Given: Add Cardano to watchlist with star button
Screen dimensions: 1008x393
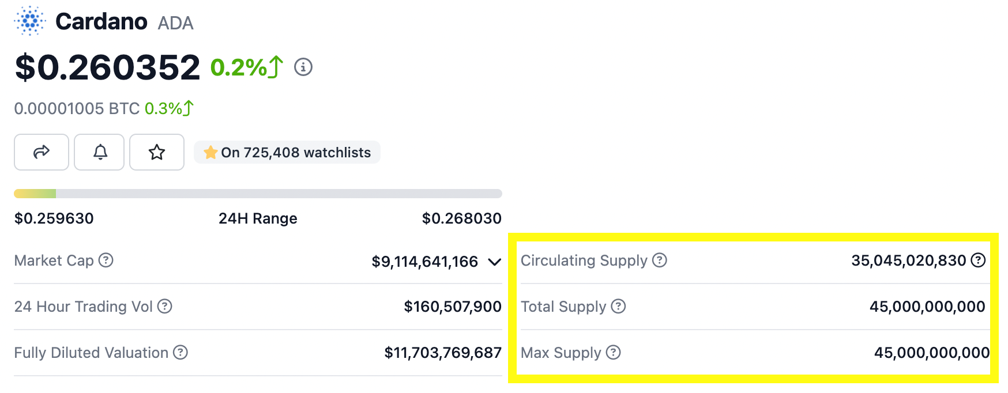Looking at the screenshot, I should click(x=157, y=152).
